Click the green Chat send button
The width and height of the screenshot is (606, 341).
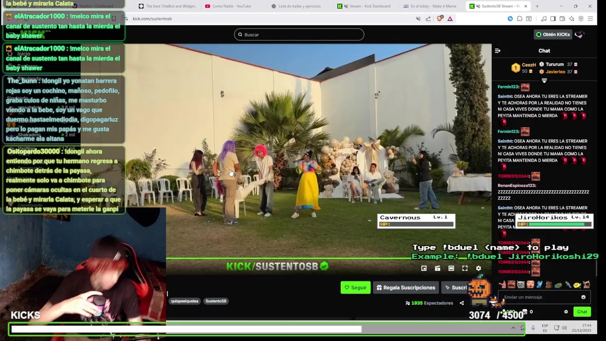582,312
